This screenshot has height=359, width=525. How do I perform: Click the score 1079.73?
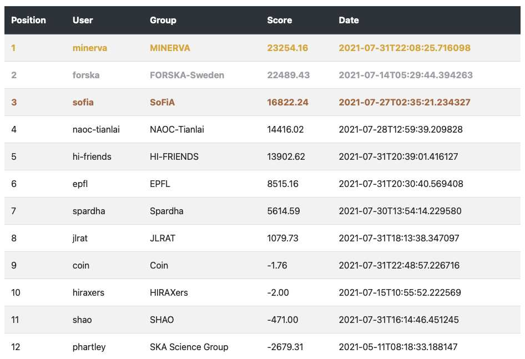click(x=282, y=238)
